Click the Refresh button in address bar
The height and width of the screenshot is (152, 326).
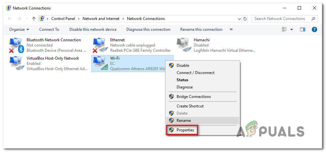point(245,19)
